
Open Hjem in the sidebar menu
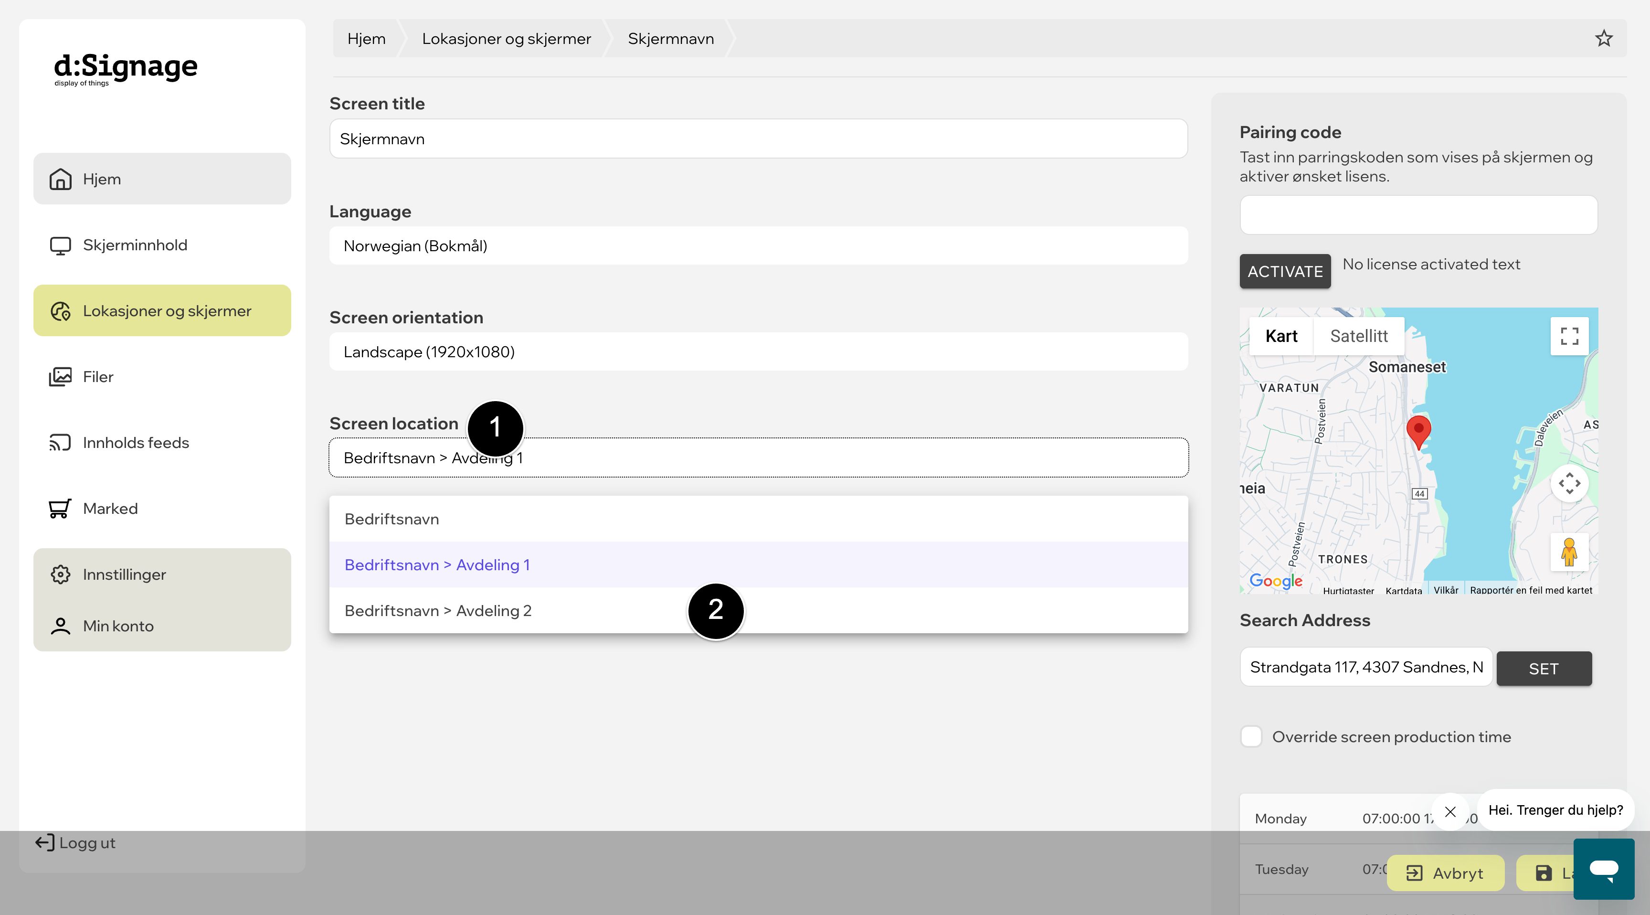pos(162,179)
